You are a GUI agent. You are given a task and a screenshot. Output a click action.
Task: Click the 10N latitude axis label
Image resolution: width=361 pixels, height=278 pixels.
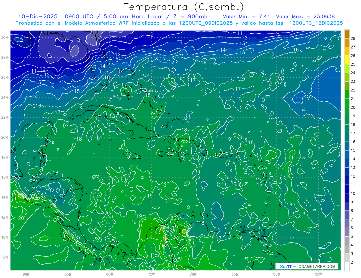point(5,237)
